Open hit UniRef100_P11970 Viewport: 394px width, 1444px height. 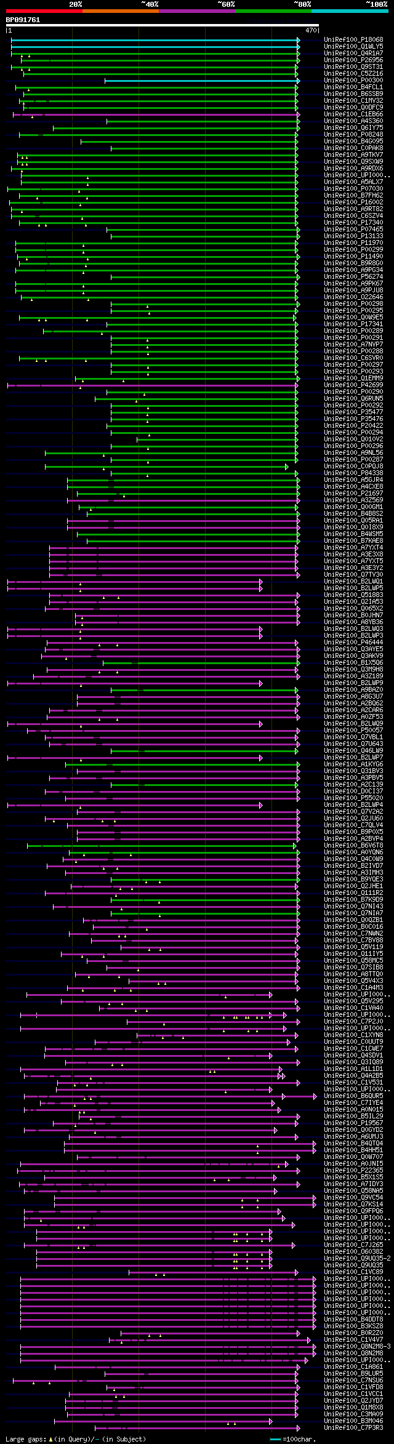click(353, 243)
